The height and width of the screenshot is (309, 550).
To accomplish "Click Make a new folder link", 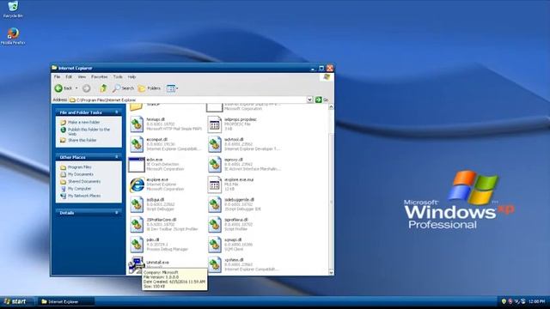I will pyautogui.click(x=84, y=122).
